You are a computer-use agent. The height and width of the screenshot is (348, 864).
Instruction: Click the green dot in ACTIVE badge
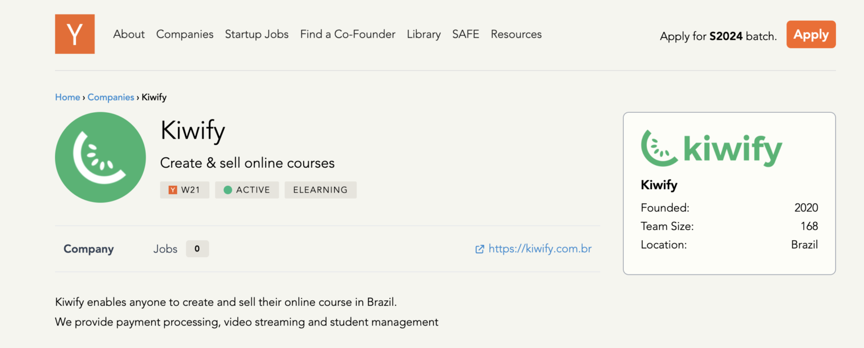(228, 190)
